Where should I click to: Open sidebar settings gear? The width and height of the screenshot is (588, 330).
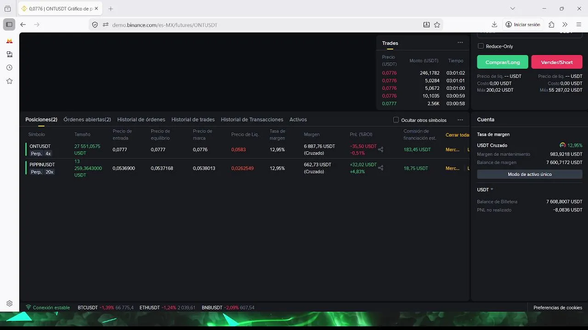click(x=9, y=303)
